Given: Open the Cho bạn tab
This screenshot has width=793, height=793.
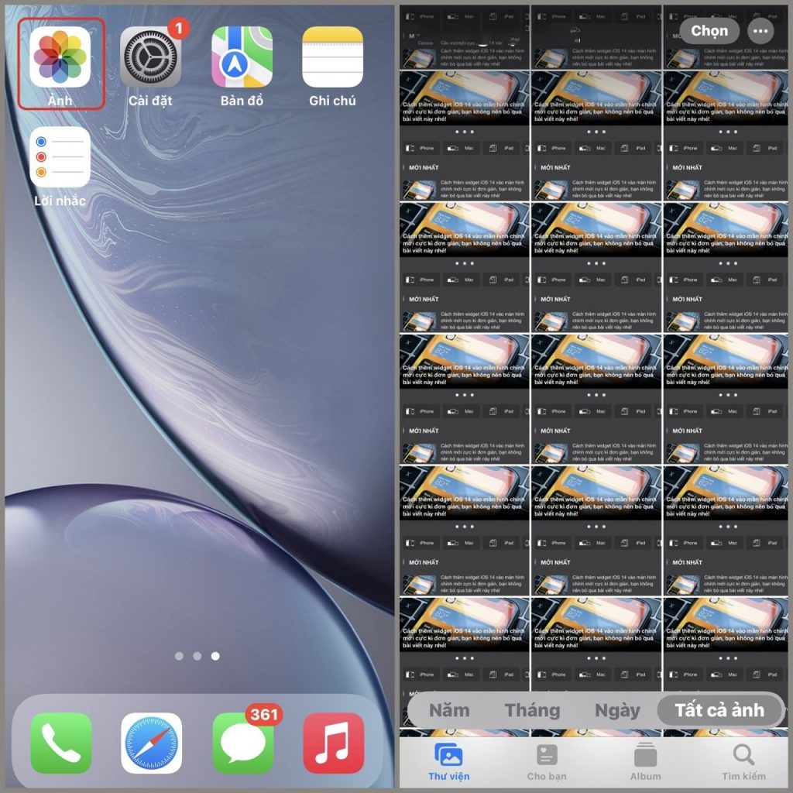Looking at the screenshot, I should pos(547,762).
